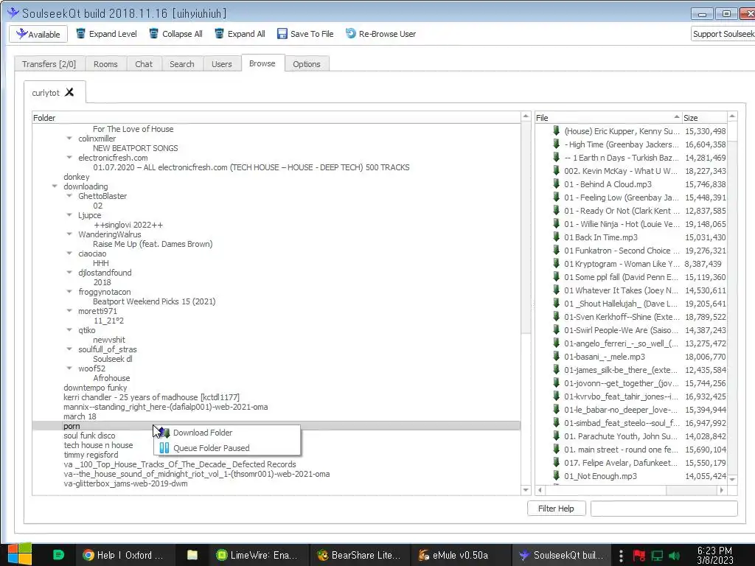Click download icon for 002. Kevin McKay file
This screenshot has width=755, height=566.
556,170
